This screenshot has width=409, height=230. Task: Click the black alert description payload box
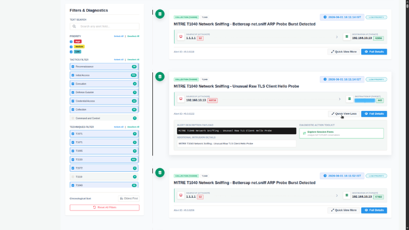pos(237,131)
